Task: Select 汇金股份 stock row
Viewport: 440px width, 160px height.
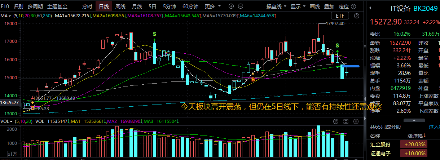Action: pos(403,145)
